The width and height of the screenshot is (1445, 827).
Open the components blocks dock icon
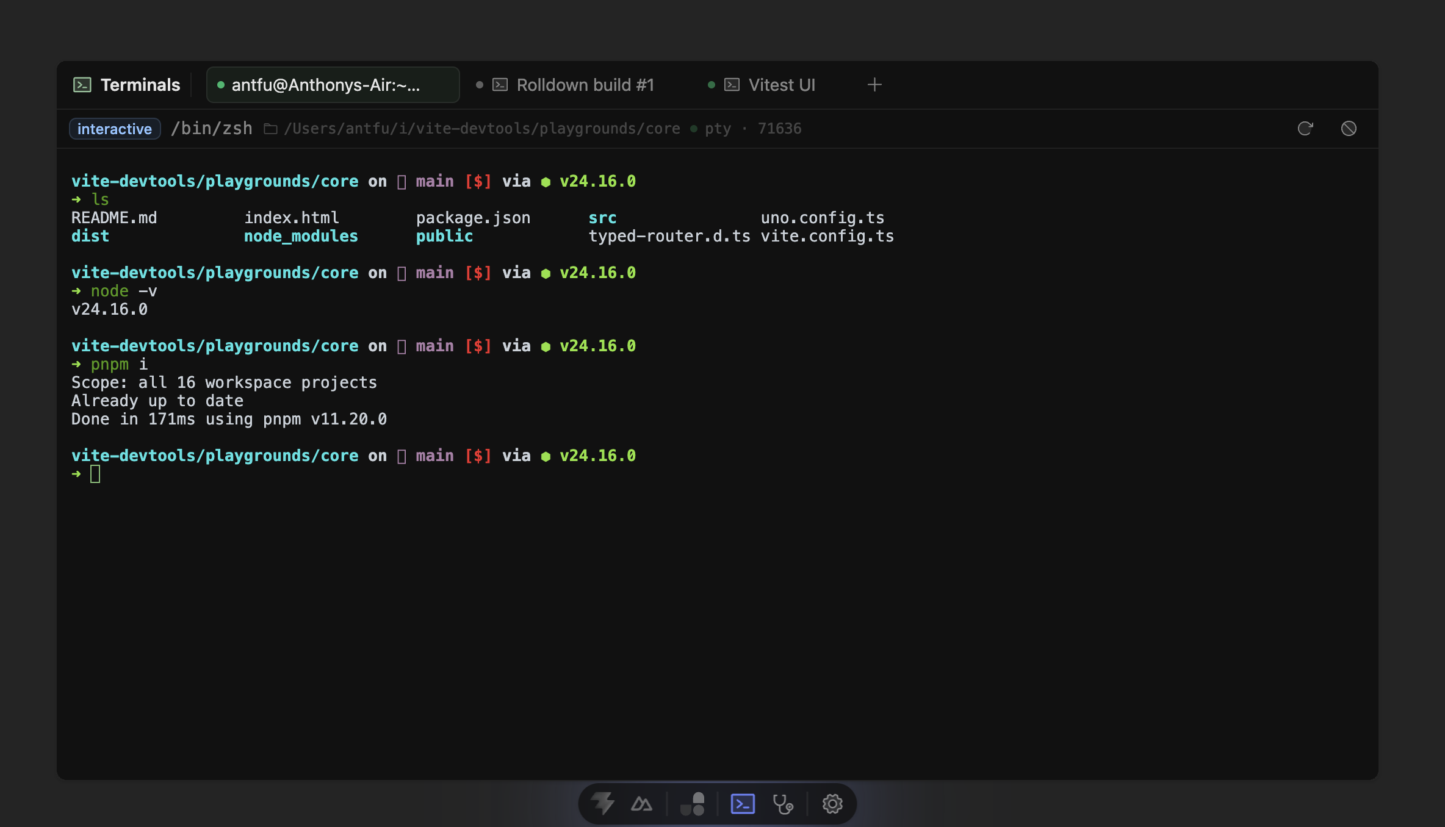[x=693, y=804]
